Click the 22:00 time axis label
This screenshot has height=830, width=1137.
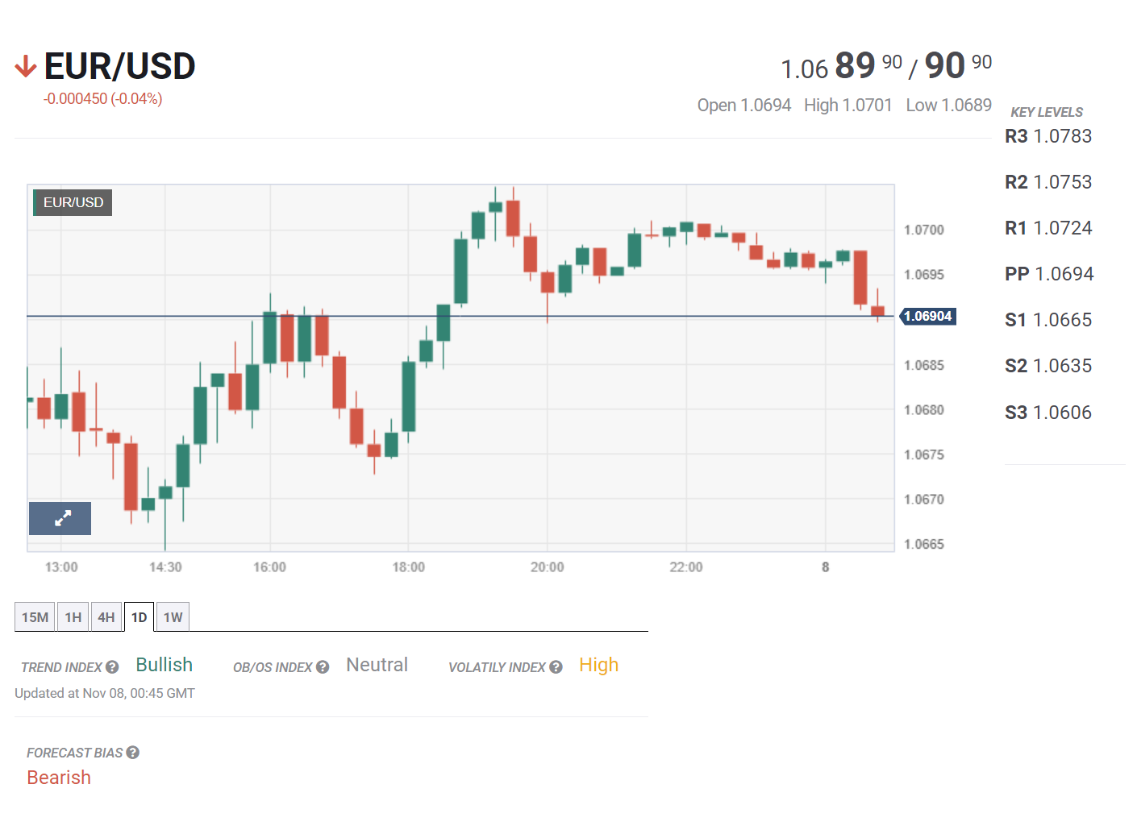click(686, 567)
